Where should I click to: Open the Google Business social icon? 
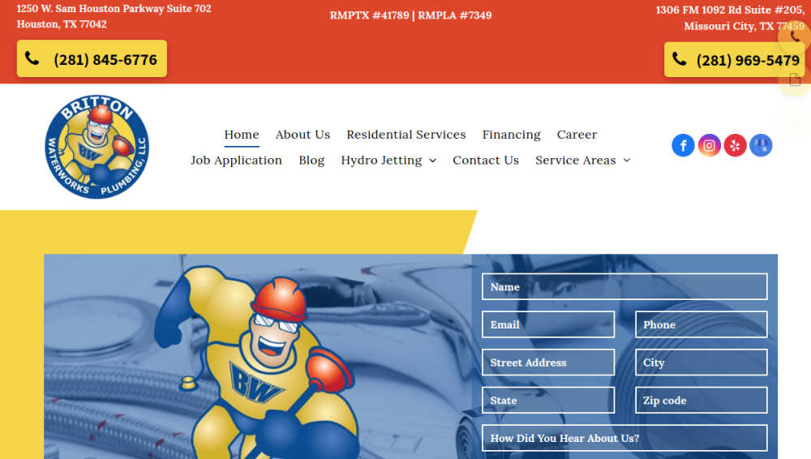pos(761,145)
